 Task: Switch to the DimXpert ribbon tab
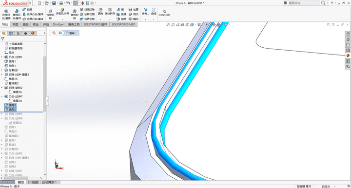(58, 24)
